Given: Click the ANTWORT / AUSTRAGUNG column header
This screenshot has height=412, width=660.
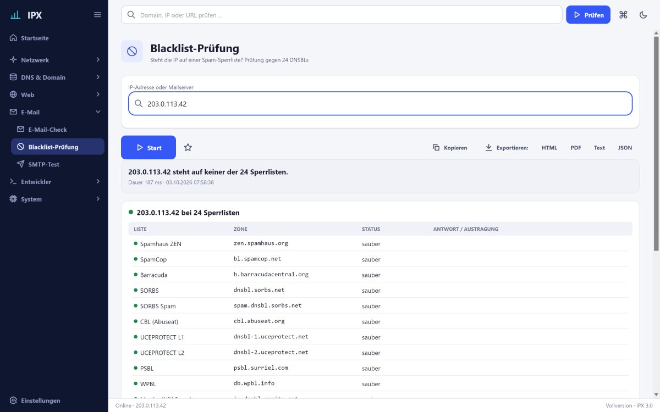Looking at the screenshot, I should 466,229.
